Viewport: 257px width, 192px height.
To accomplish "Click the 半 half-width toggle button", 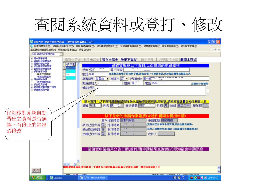I will tap(38, 170).
